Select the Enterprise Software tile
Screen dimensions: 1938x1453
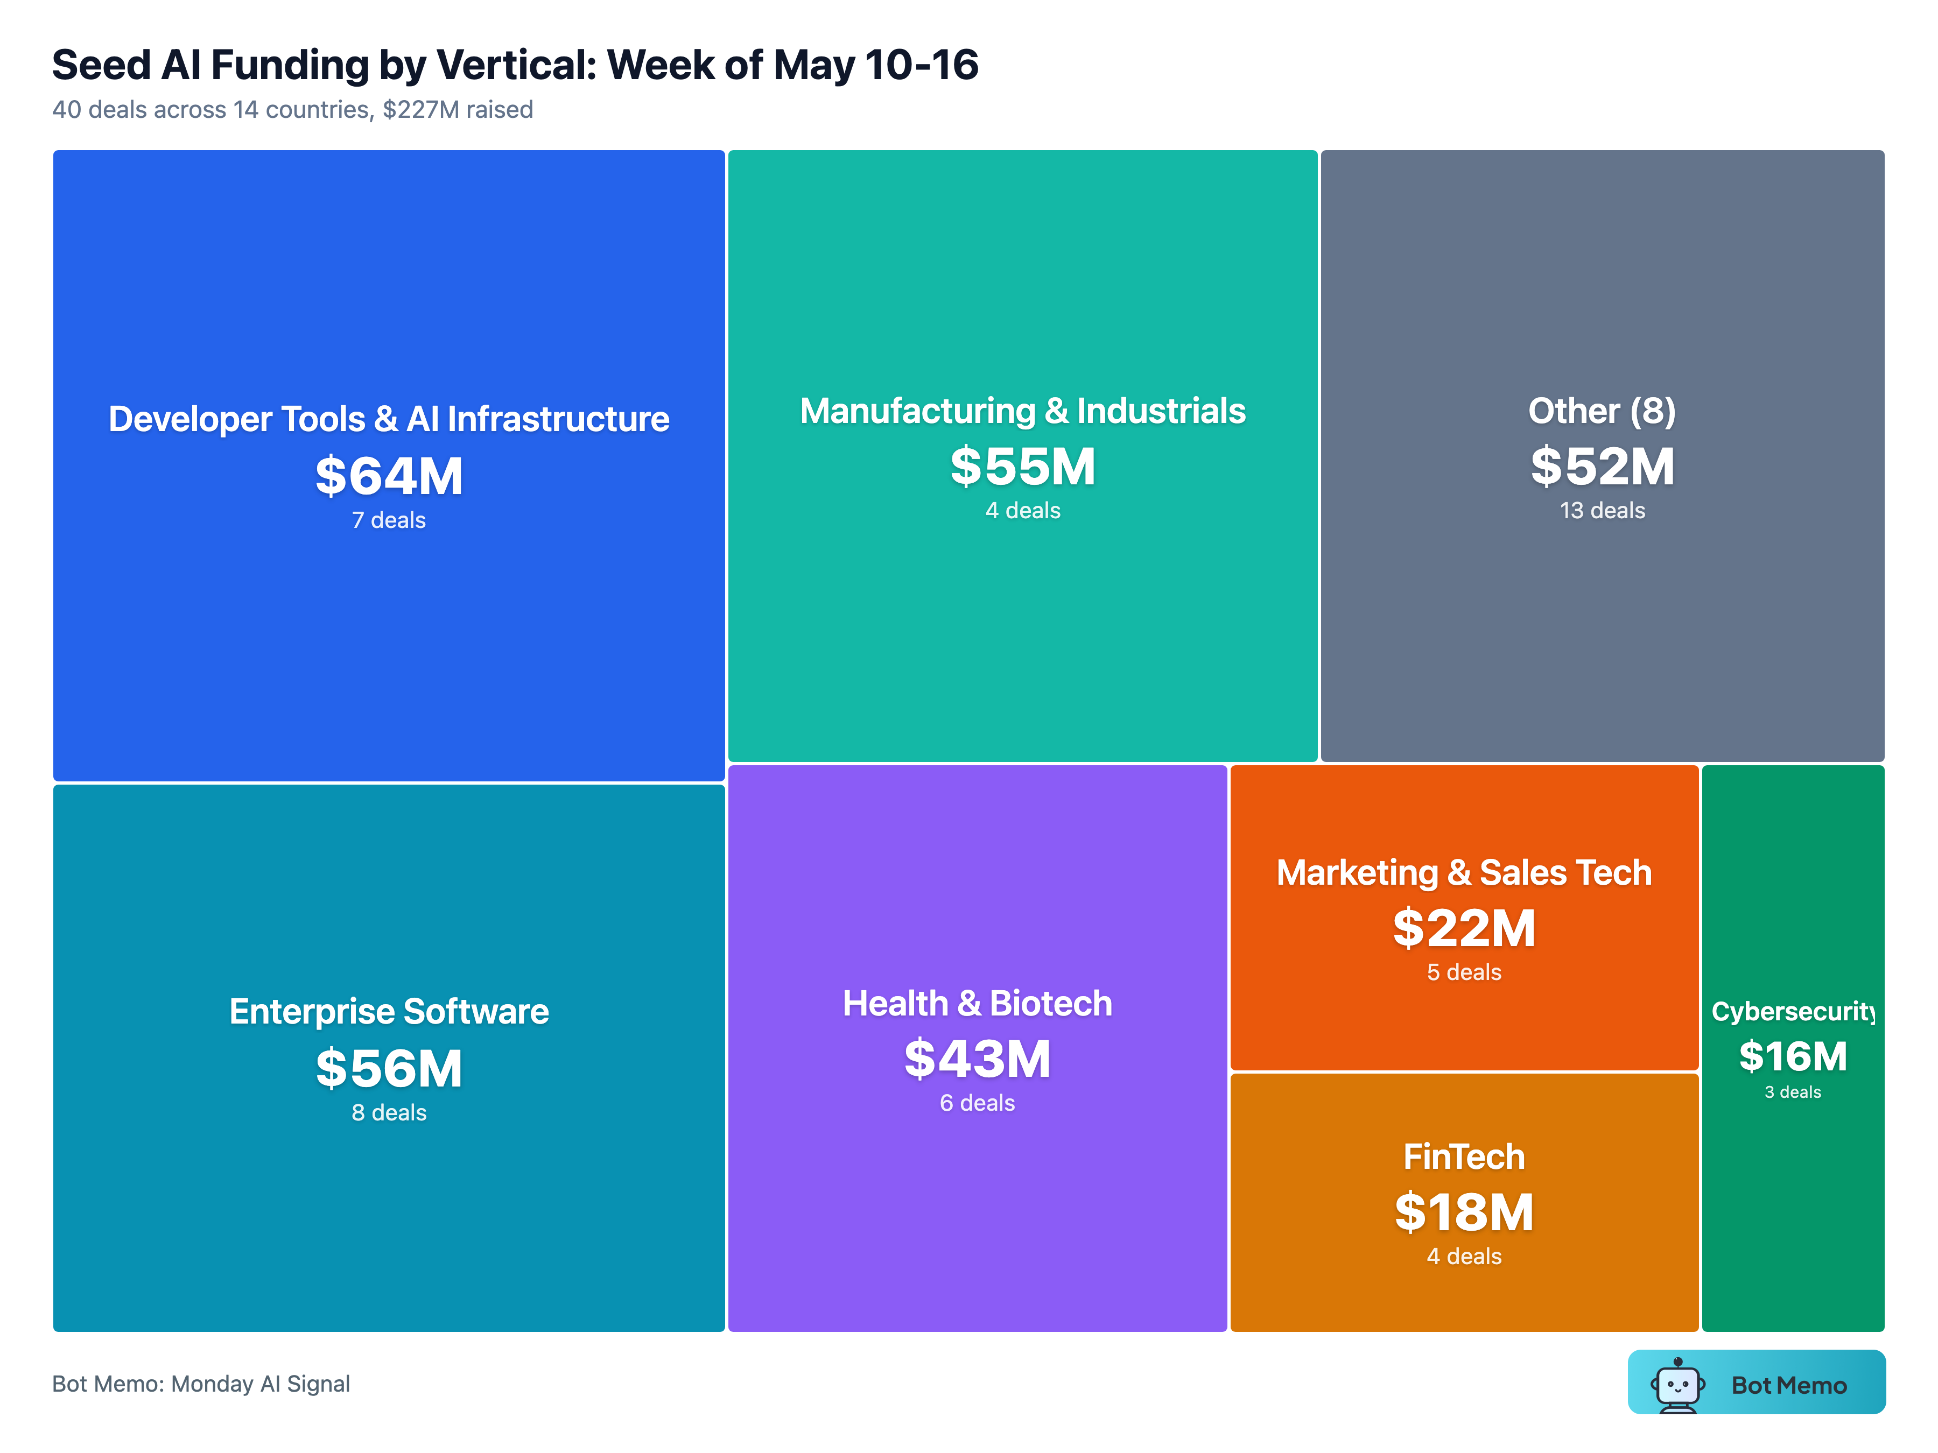(389, 1058)
